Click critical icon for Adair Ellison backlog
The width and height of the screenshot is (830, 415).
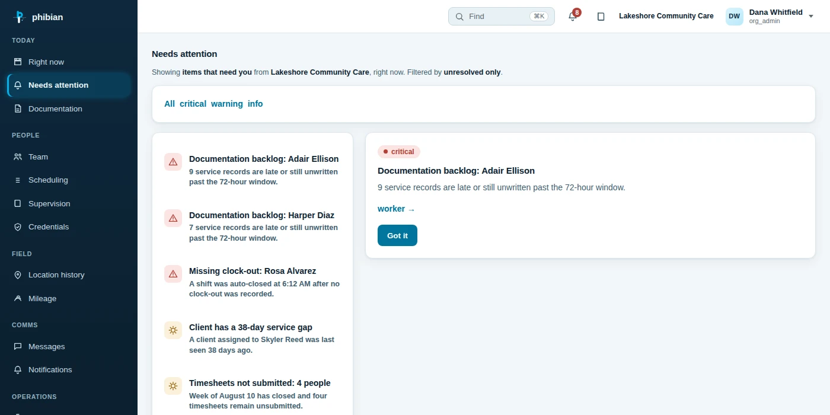pyautogui.click(x=173, y=162)
